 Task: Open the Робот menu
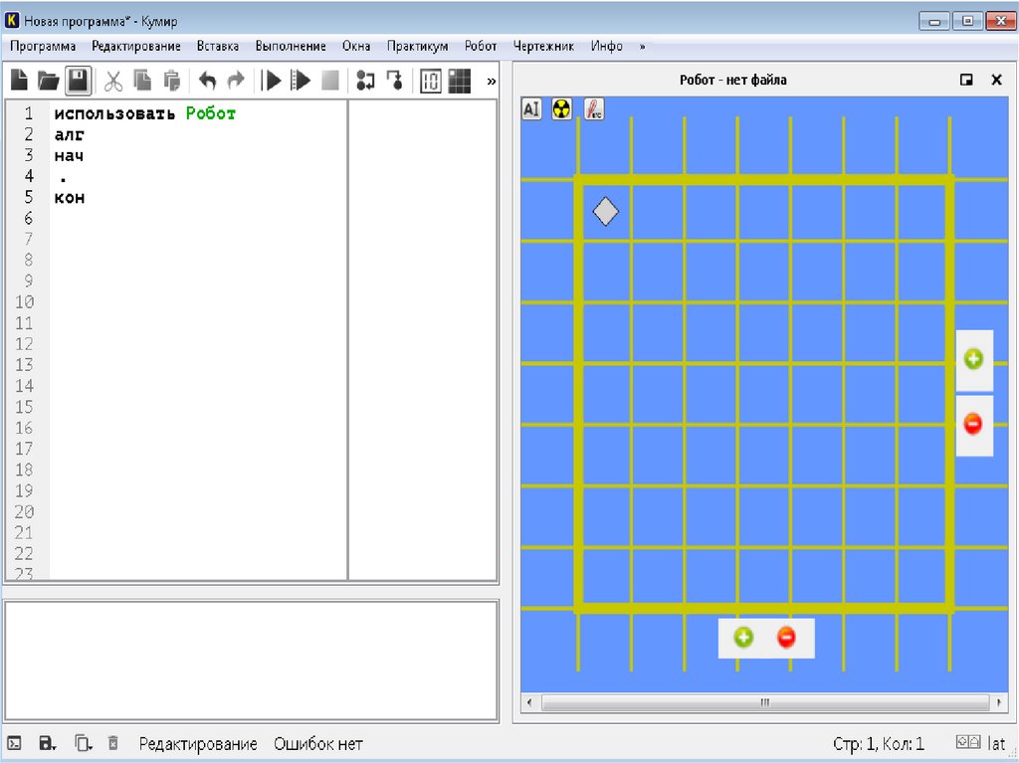[x=481, y=46]
